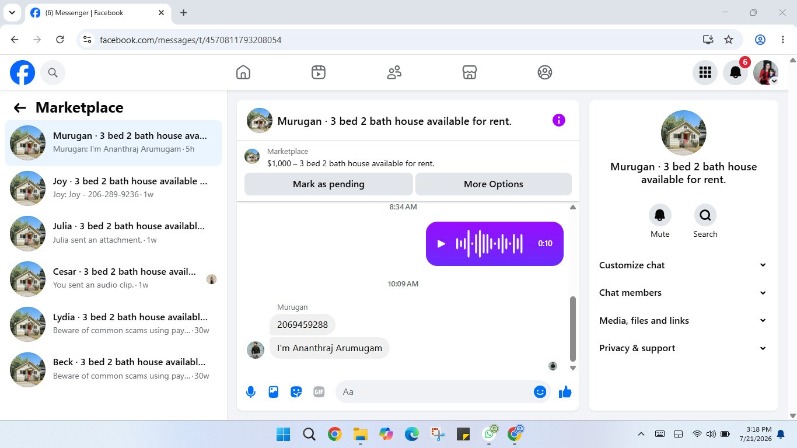Mute this conversation using the bell
Image resolution: width=797 pixels, height=448 pixels.
[x=660, y=215]
